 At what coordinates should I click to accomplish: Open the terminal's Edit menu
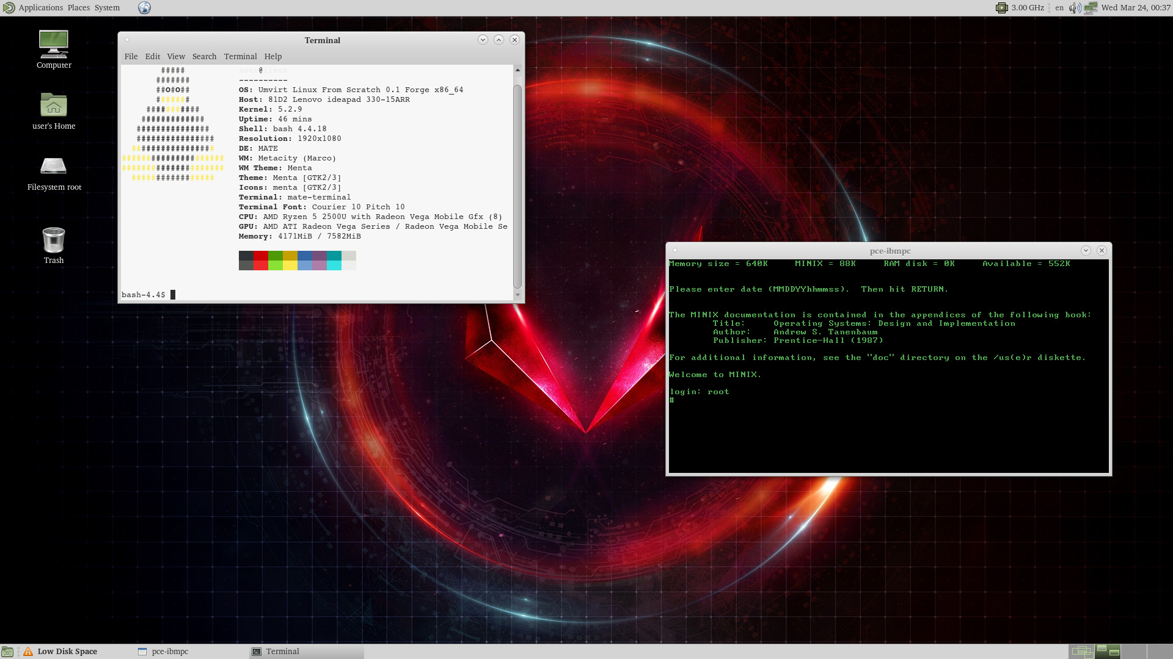[x=153, y=56]
